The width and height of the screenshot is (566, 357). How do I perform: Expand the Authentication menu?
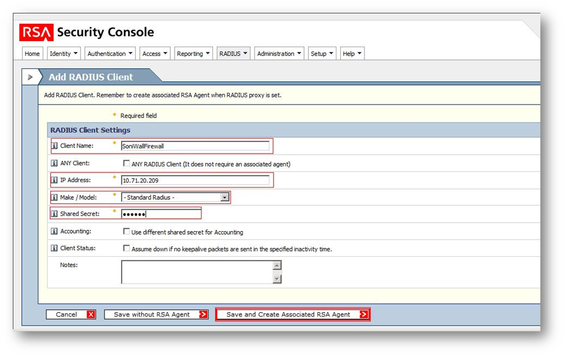(x=110, y=53)
